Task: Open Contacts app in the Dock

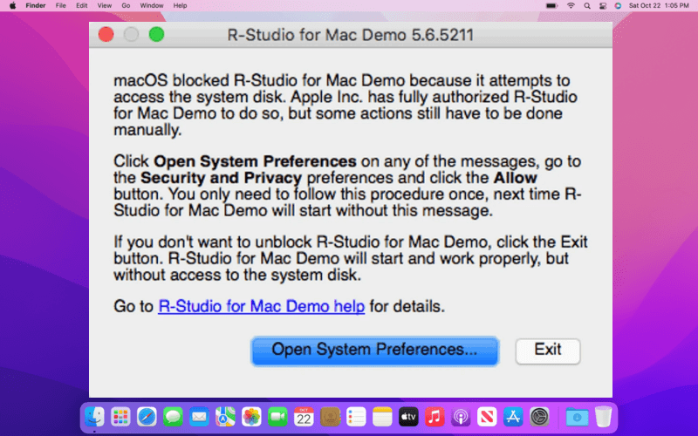Action: click(x=330, y=418)
